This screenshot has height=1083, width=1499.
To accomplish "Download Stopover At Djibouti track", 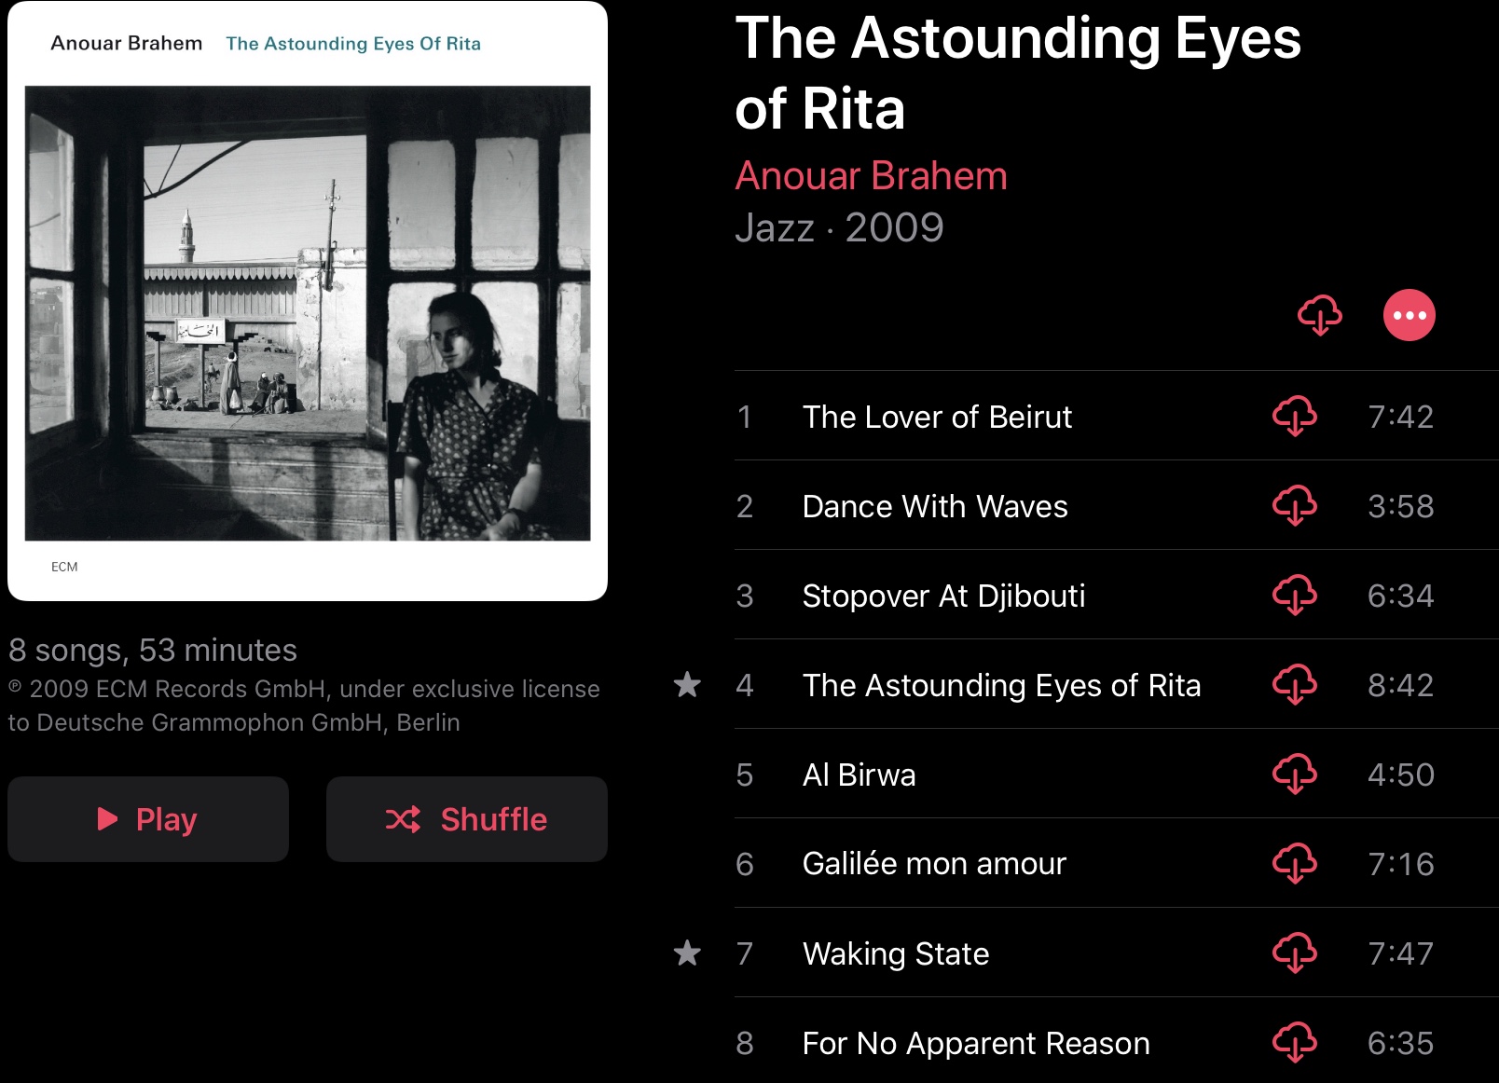I will click(x=1294, y=595).
